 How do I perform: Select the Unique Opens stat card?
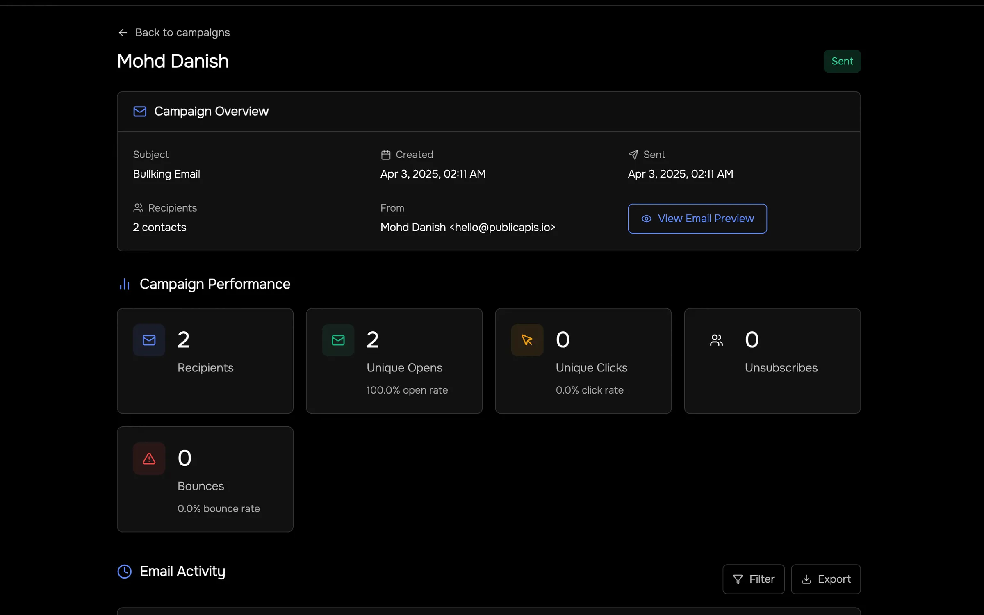pos(394,361)
